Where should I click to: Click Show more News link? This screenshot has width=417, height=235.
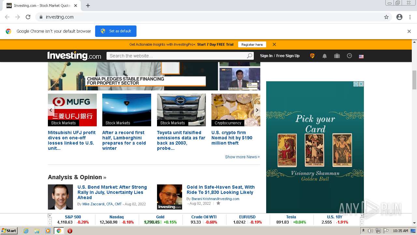pos(242,157)
